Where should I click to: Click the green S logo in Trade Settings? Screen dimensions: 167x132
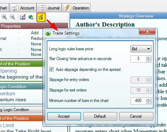tap(48, 33)
